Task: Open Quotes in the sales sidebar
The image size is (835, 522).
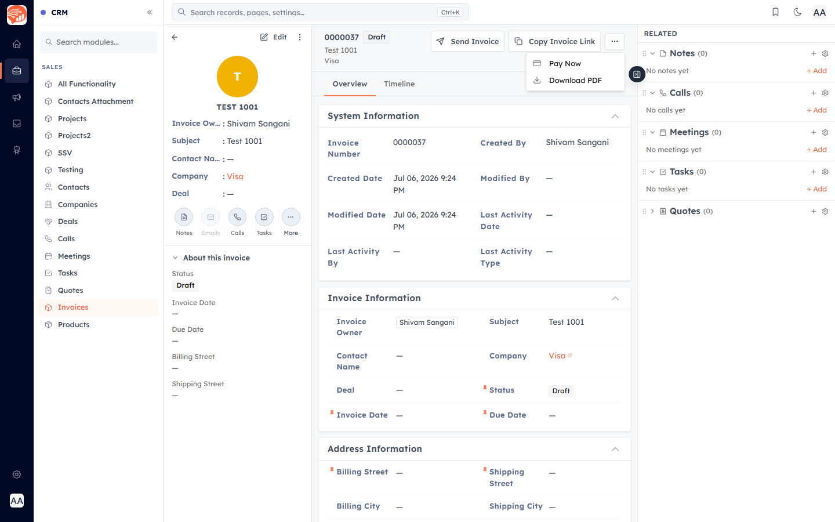Action: tap(99, 291)
